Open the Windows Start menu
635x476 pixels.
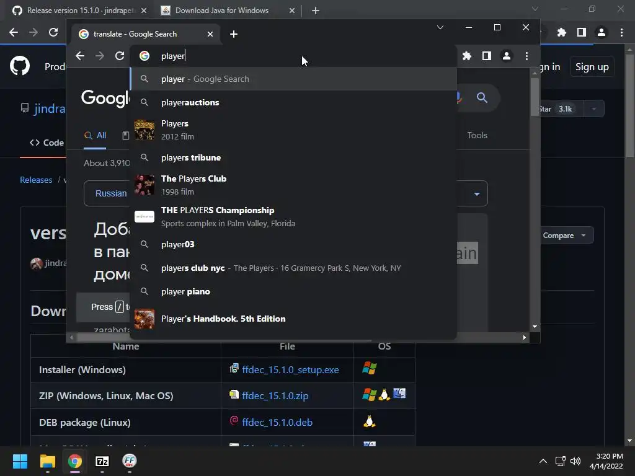point(20,461)
